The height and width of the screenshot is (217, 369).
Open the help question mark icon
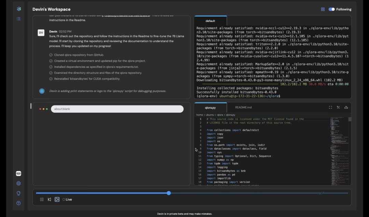pos(18,203)
